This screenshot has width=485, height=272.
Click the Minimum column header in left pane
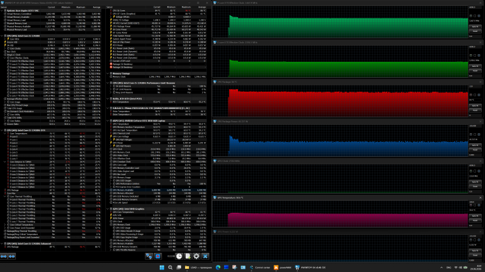pyautogui.click(x=65, y=7)
